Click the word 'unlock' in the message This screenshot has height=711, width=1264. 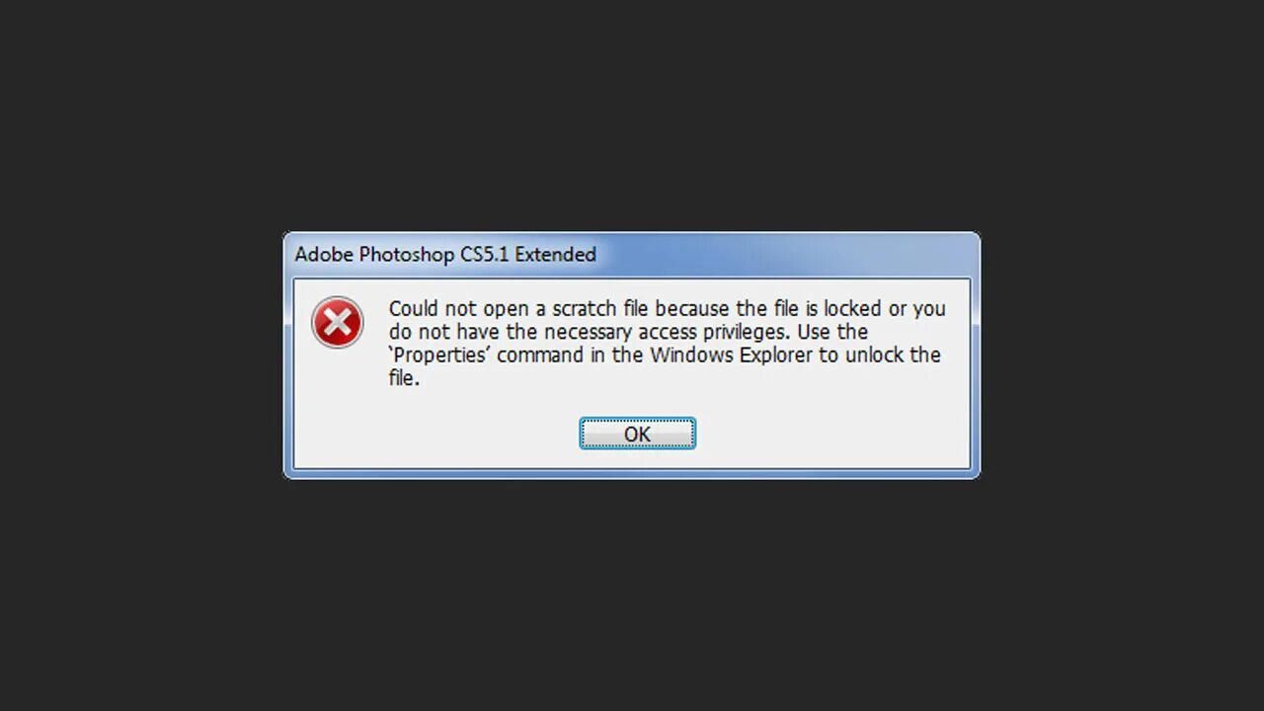(x=874, y=355)
